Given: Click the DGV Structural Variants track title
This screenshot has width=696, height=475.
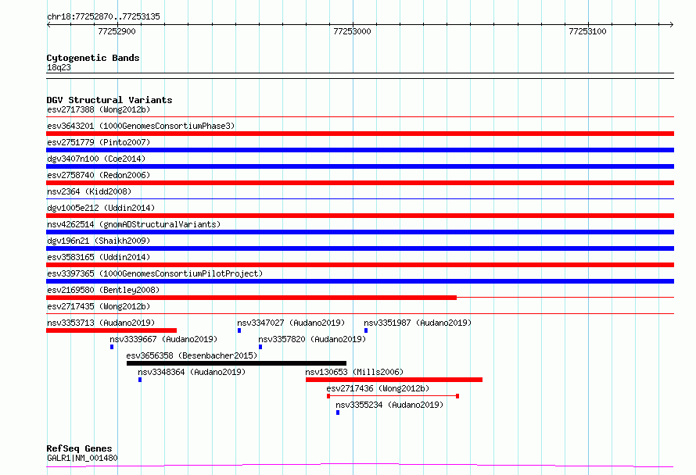Looking at the screenshot, I should coord(109,100).
